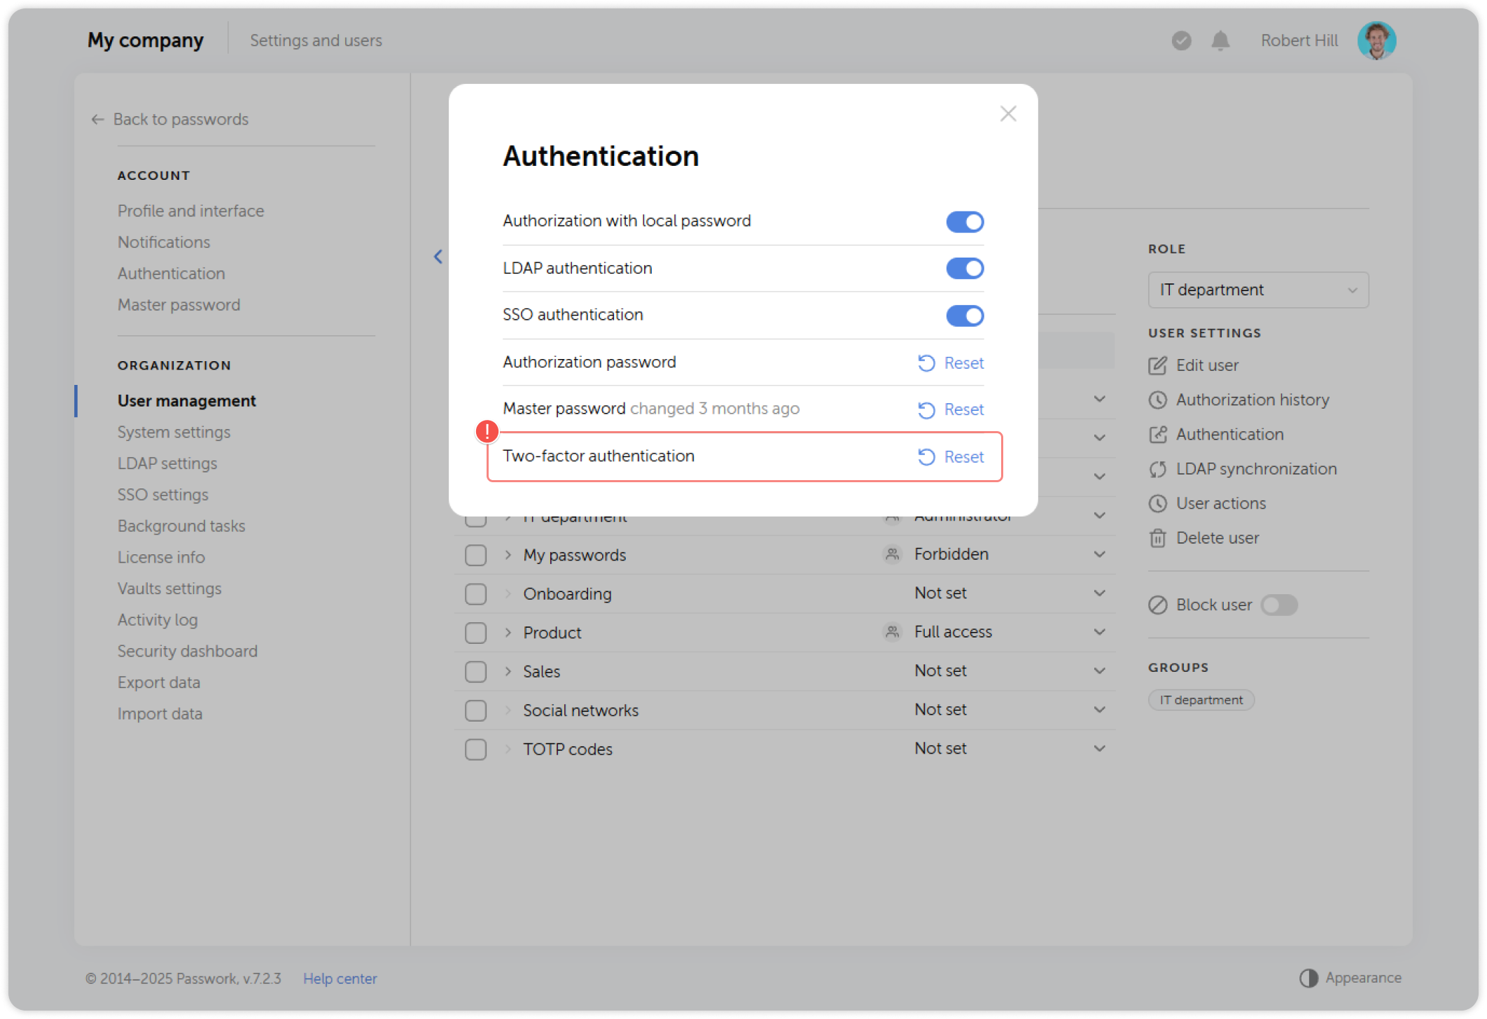This screenshot has height=1019, width=1487.
Task: Click the Help center link
Action: pos(340,978)
